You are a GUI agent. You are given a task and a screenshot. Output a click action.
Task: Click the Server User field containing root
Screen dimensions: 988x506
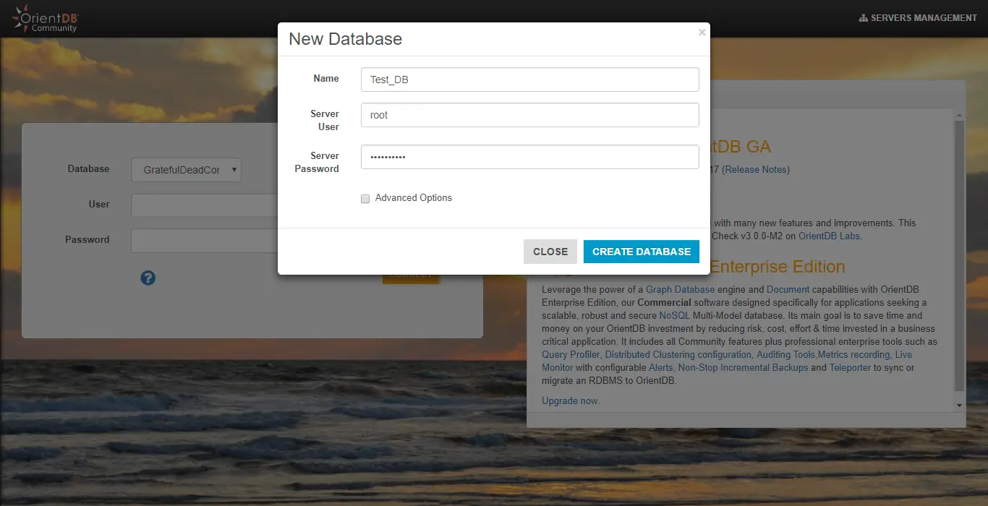click(529, 115)
